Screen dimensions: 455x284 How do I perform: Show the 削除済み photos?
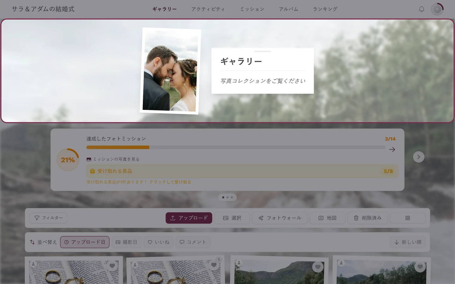(367, 218)
